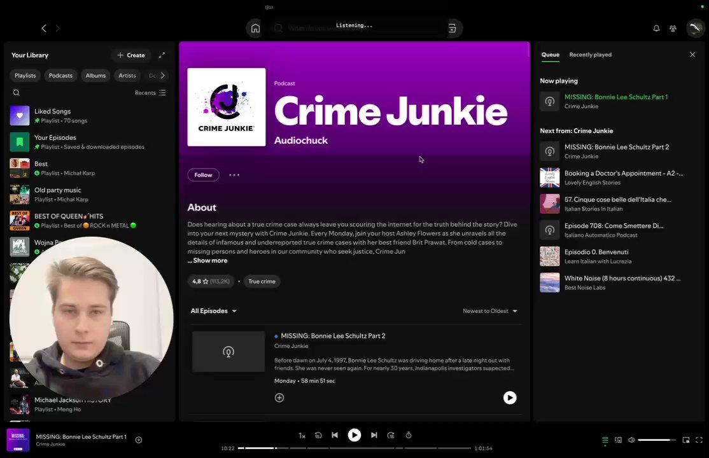Open the Crime Junkie link under the player bar title
The height and width of the screenshot is (458, 709).
pyautogui.click(x=51, y=444)
